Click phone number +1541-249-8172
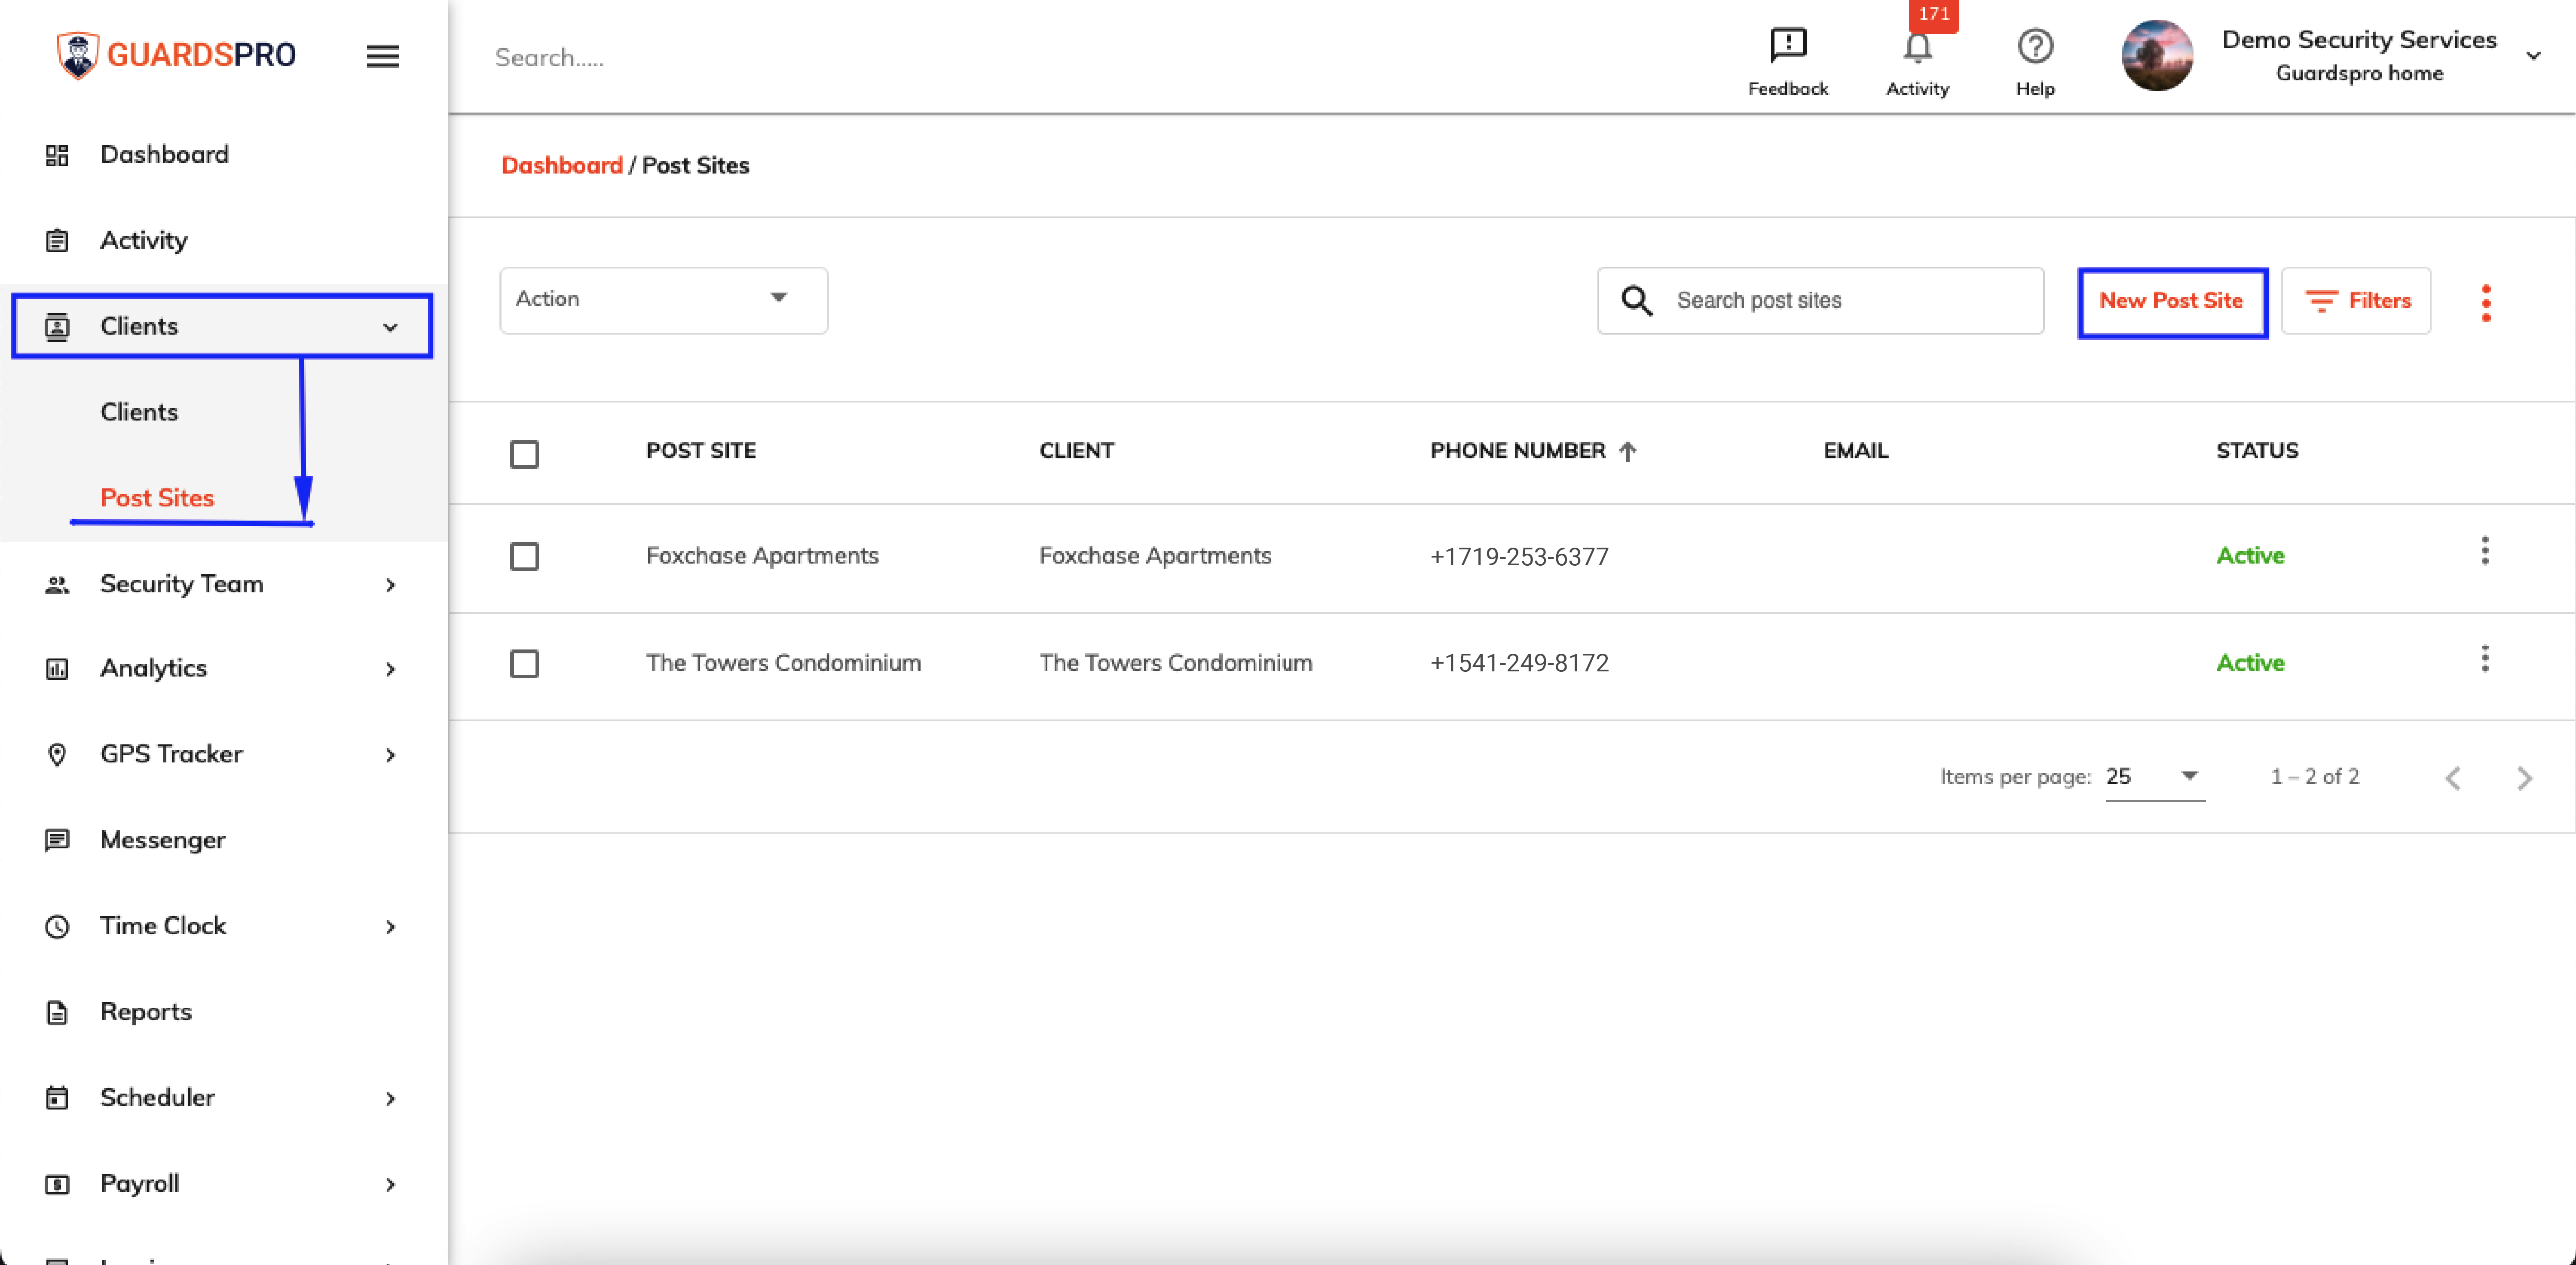The width and height of the screenshot is (2576, 1265). click(x=1519, y=664)
